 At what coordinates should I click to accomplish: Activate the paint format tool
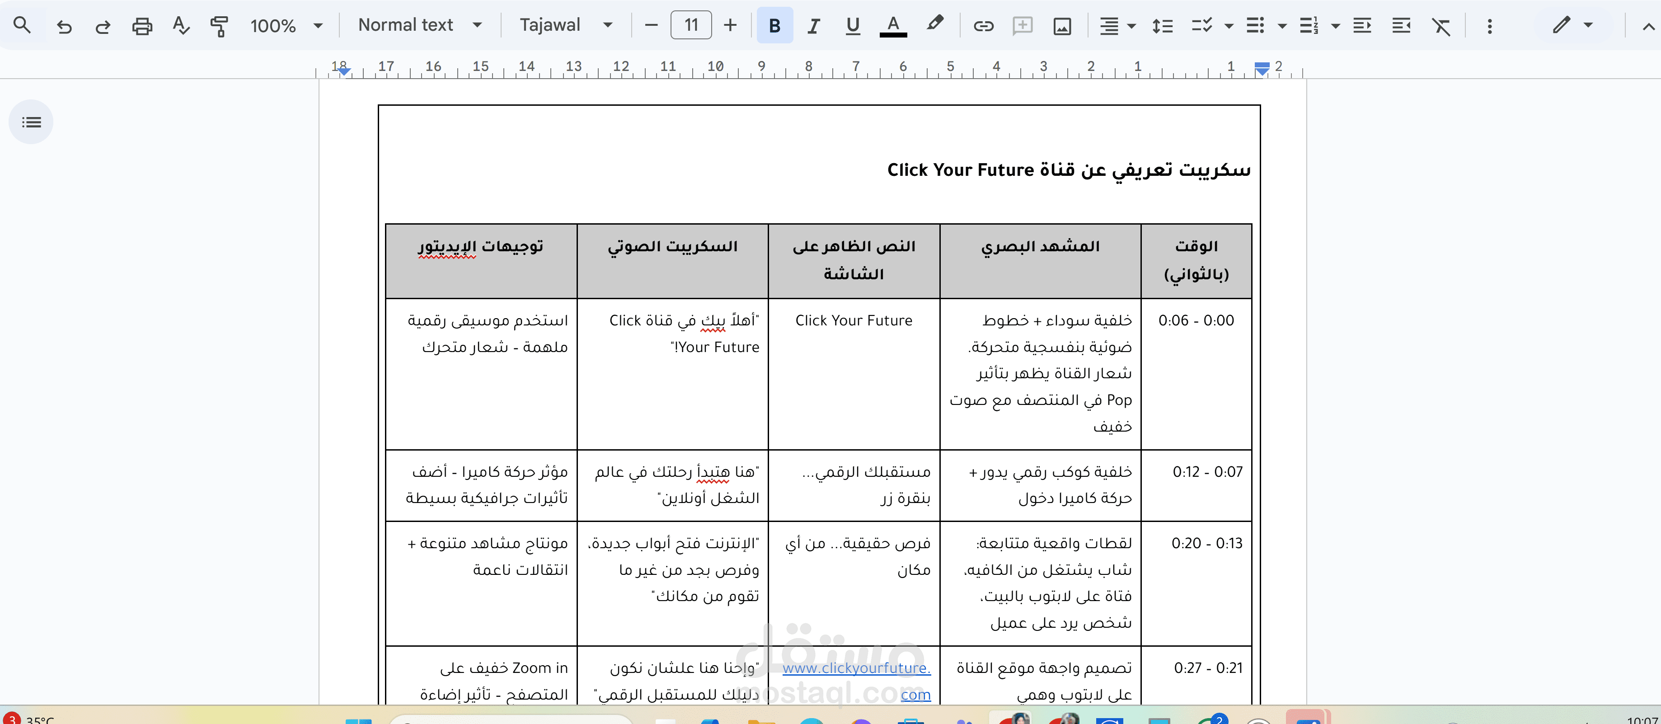coord(219,26)
